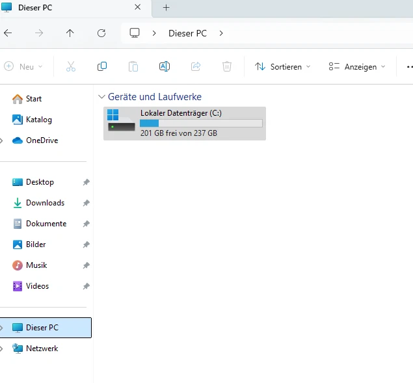The image size is (413, 383).
Task: Click the Cut scissors icon
Action: (x=71, y=66)
